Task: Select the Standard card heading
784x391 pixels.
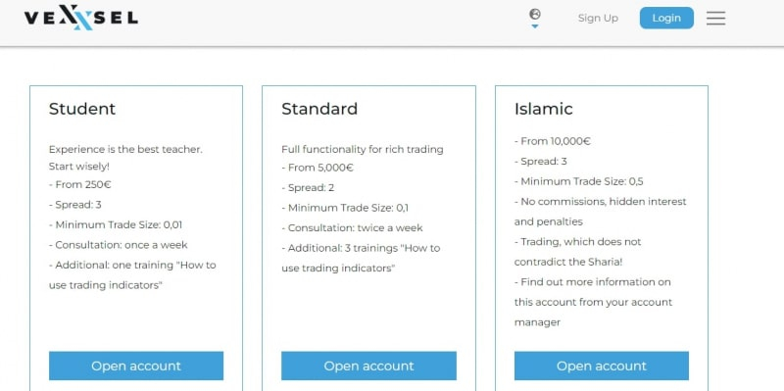Action: pyautogui.click(x=319, y=109)
